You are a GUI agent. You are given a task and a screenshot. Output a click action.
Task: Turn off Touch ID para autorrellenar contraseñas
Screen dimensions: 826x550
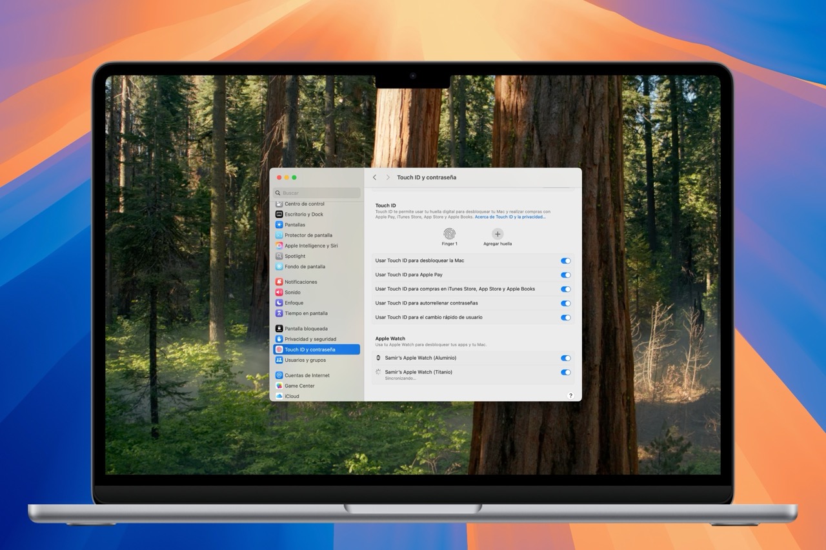click(x=565, y=303)
